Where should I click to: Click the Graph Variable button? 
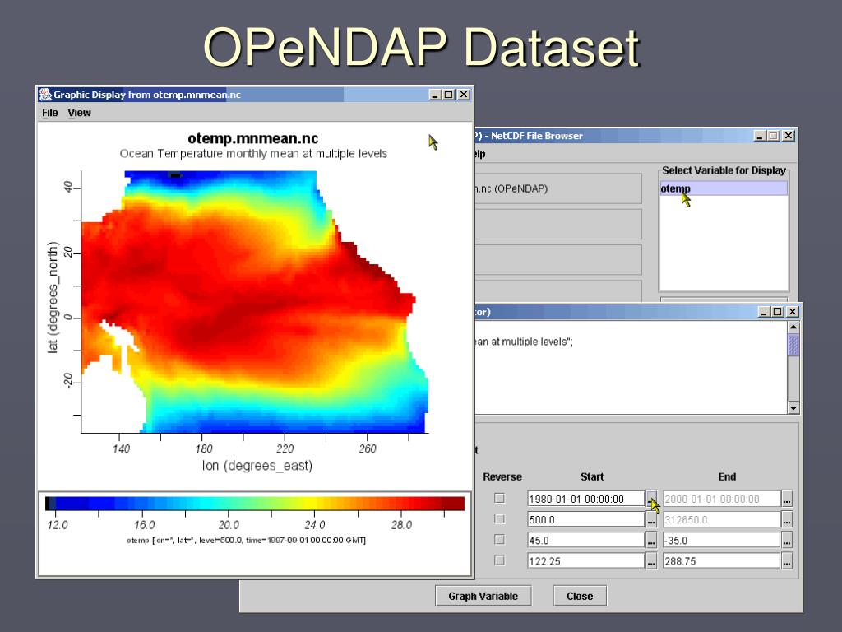click(483, 596)
